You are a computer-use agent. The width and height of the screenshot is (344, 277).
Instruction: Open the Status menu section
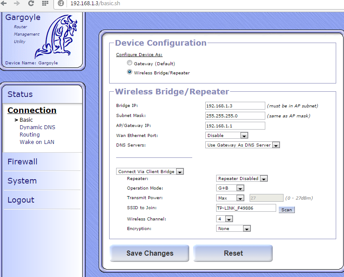[20, 94]
